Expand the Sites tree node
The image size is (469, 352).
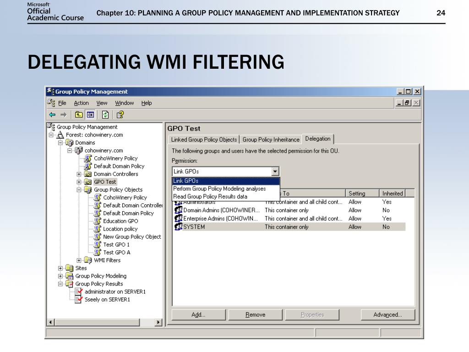pos(60,268)
